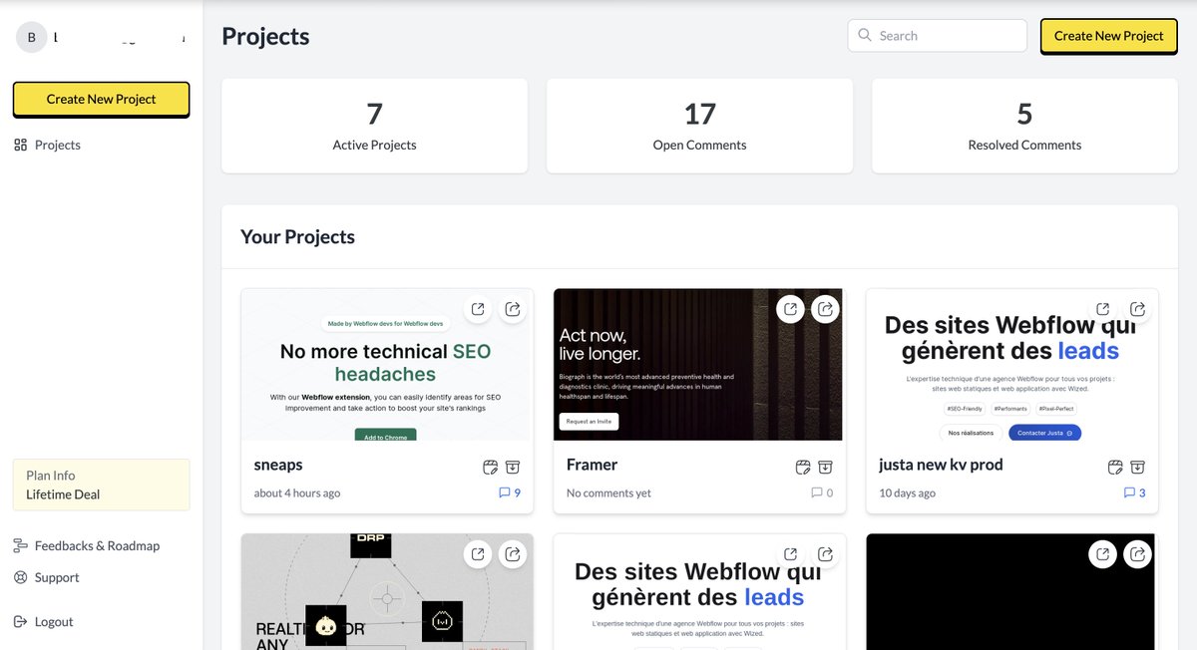Open the sneaps project in a new tab

pos(478,309)
